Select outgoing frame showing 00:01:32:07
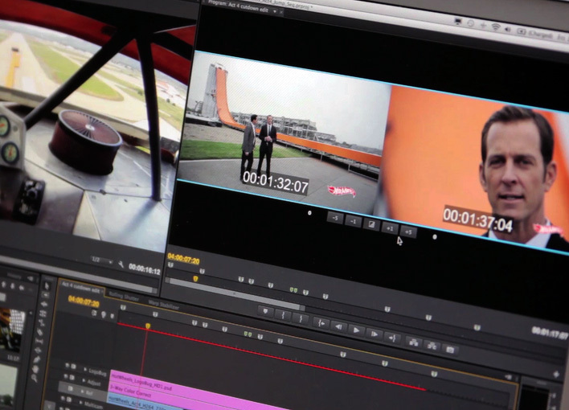 point(283,133)
